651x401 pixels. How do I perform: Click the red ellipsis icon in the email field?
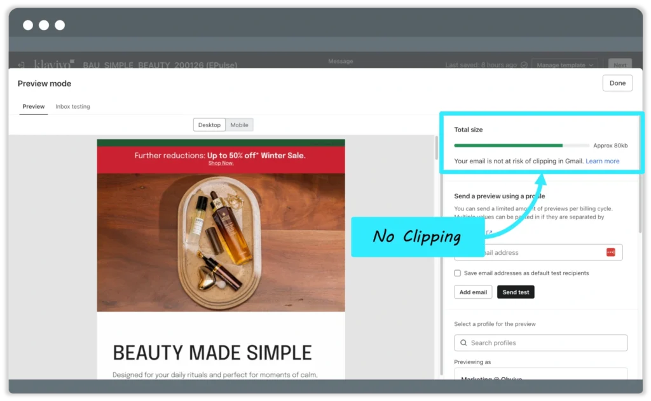(611, 252)
